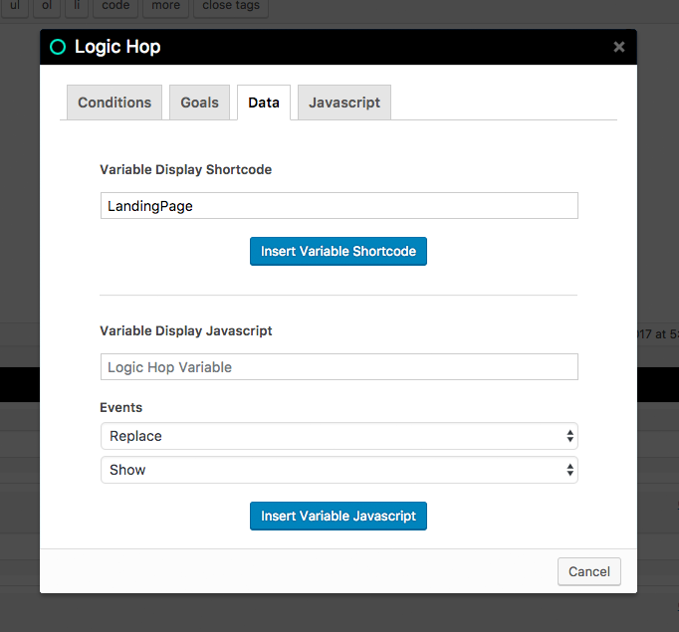Click the Variable Display Shortcode heading

pyautogui.click(x=186, y=169)
